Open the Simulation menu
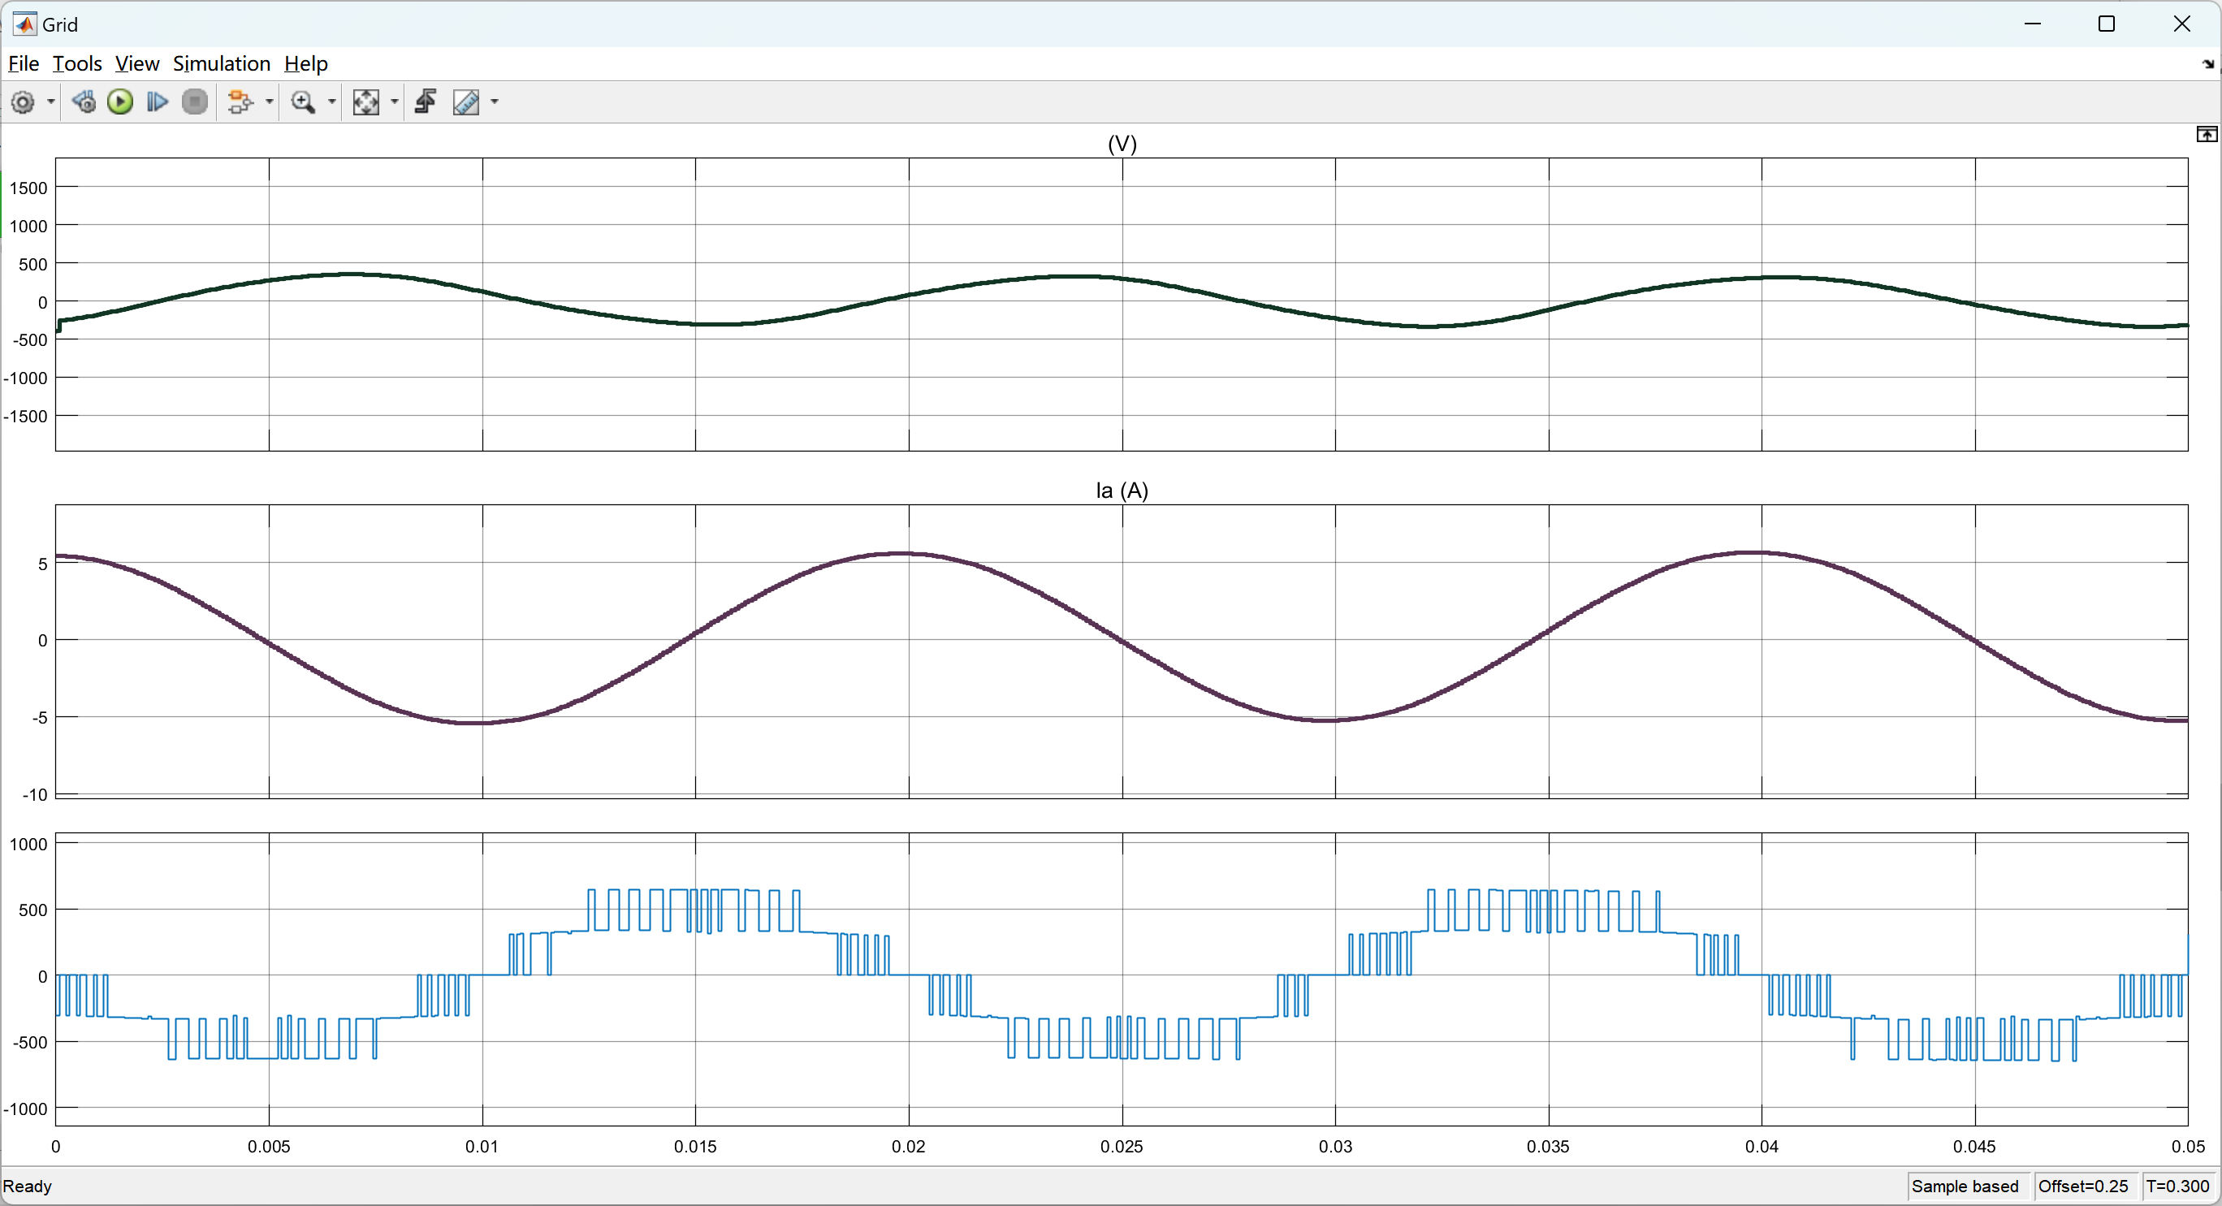The width and height of the screenshot is (2222, 1206). (x=222, y=64)
